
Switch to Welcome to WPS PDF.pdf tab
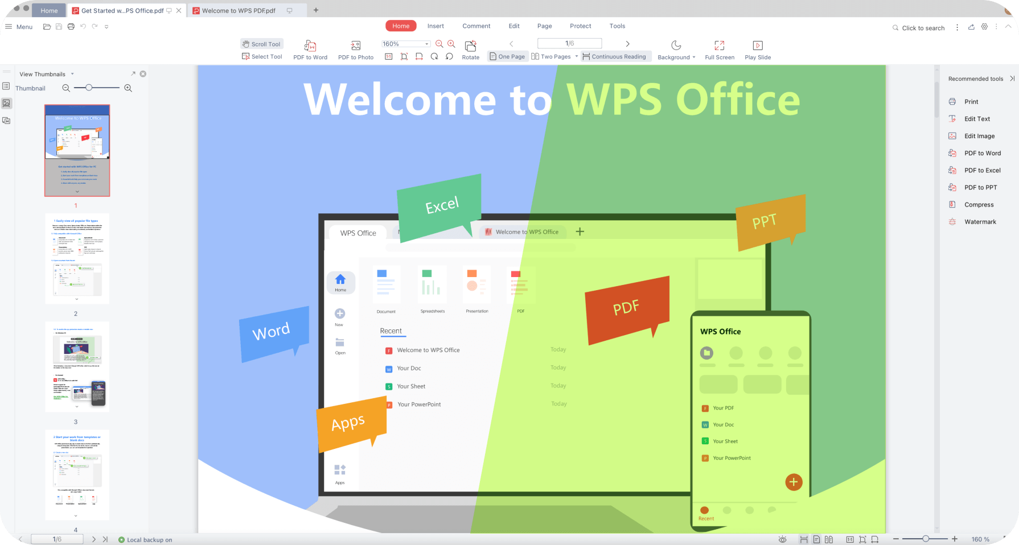click(x=237, y=10)
